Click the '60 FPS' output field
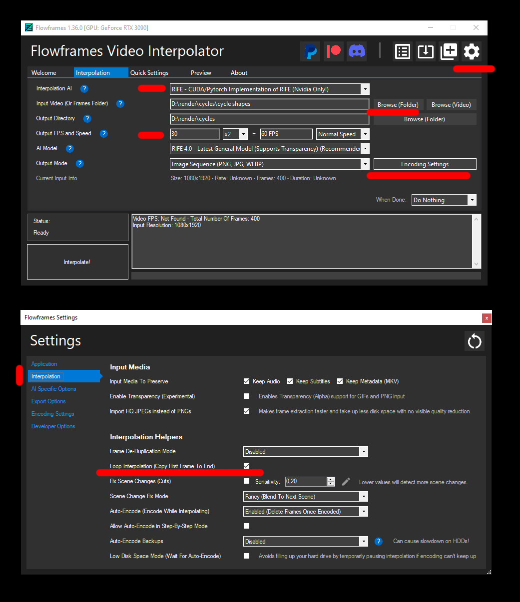520x602 pixels. point(286,134)
